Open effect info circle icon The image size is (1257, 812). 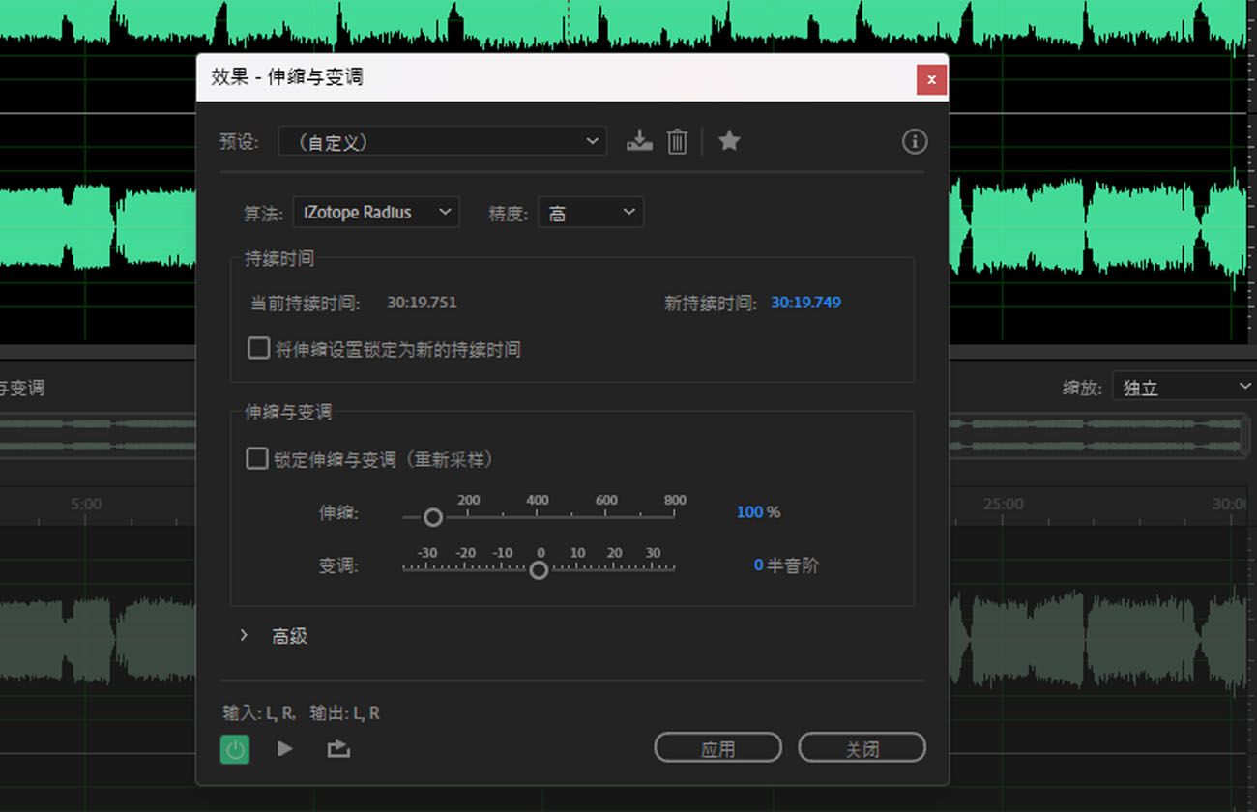pyautogui.click(x=914, y=141)
